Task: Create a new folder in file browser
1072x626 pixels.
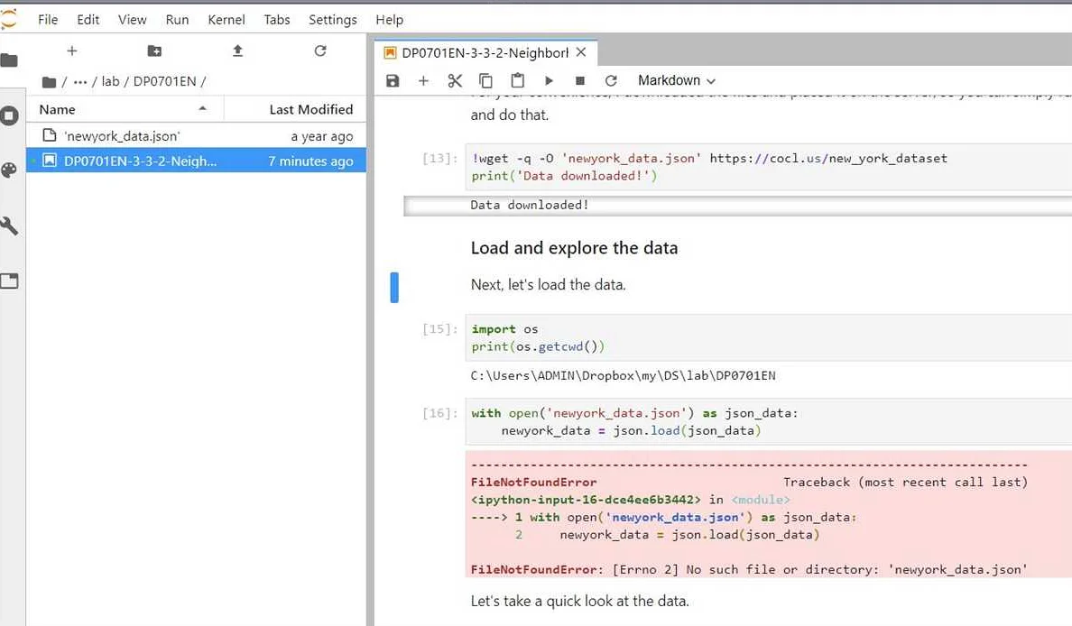Action: click(x=154, y=51)
